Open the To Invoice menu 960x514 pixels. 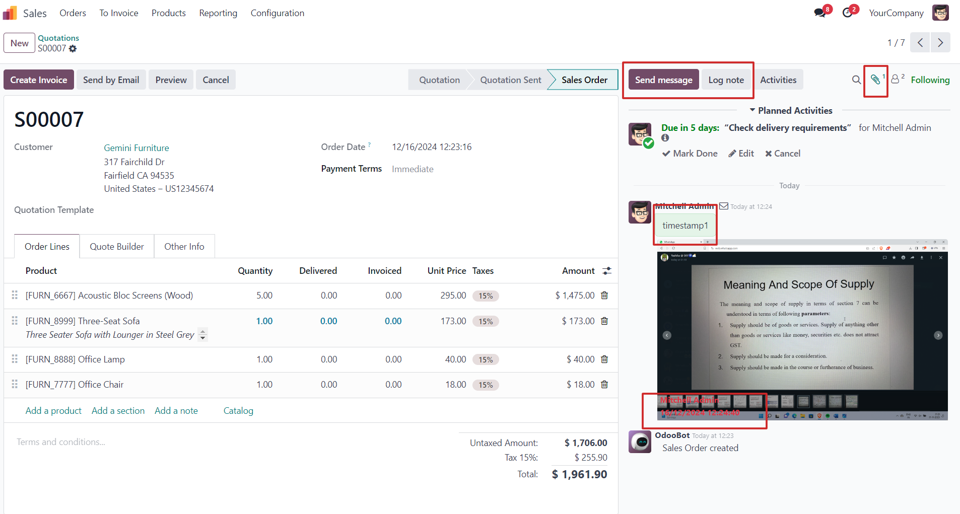[x=119, y=13]
